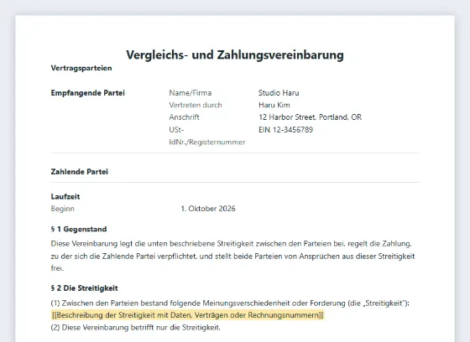Screen dimensions: 470x342
Task: Click the 'Beginn' label
Action: [62, 209]
